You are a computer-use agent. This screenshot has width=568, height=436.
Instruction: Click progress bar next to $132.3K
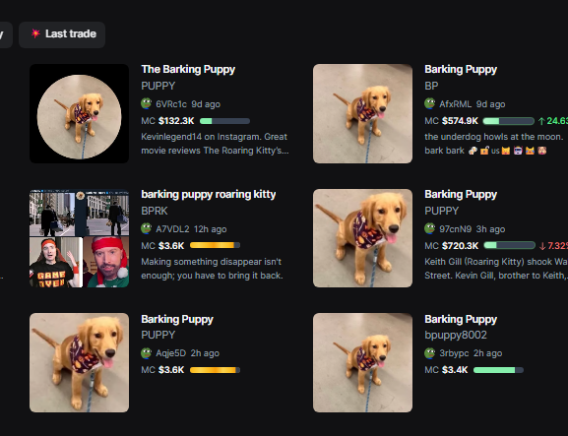click(x=224, y=121)
